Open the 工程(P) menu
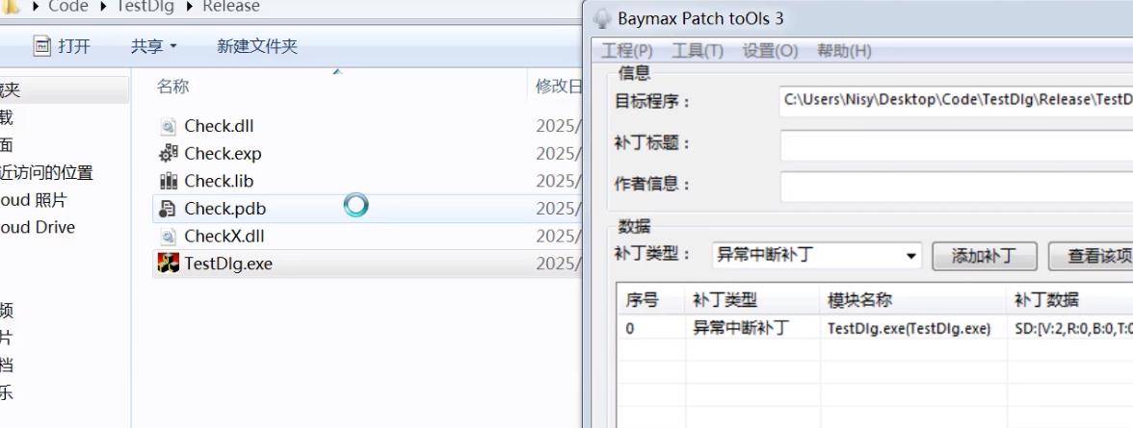 tap(627, 51)
